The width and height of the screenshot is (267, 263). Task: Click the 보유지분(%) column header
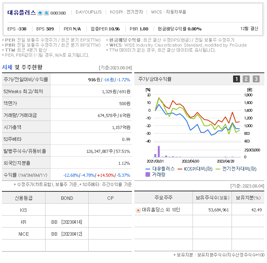(248, 198)
